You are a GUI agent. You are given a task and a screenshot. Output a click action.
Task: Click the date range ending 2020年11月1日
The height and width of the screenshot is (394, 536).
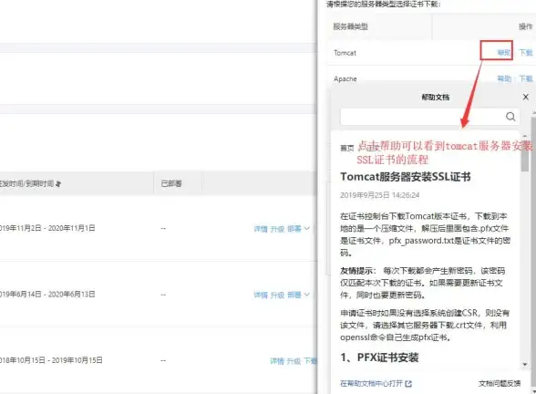click(47, 228)
